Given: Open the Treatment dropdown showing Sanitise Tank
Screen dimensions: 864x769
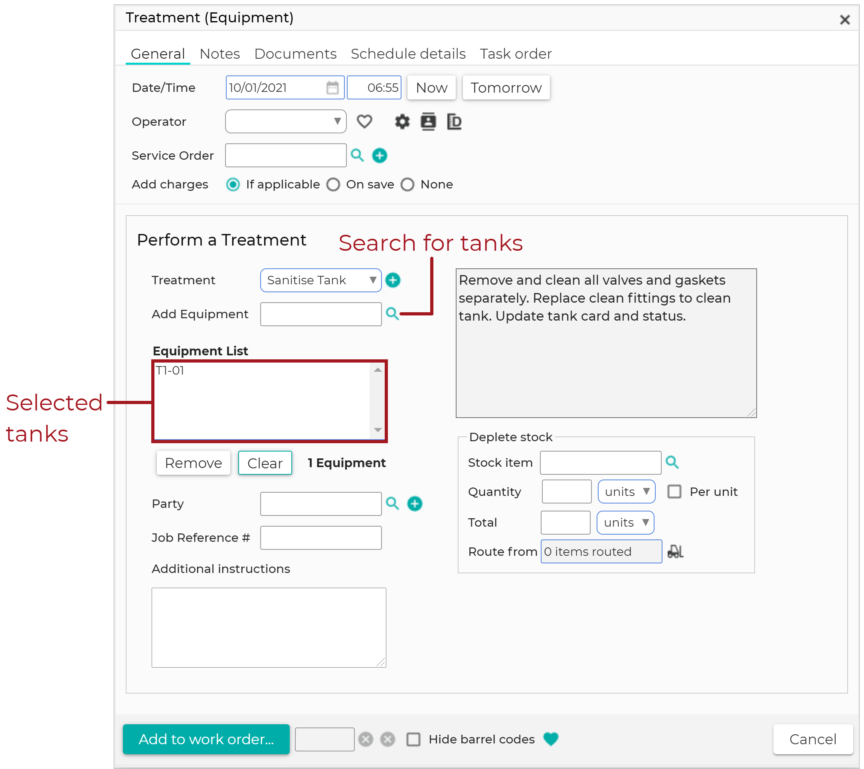Looking at the screenshot, I should pos(321,280).
